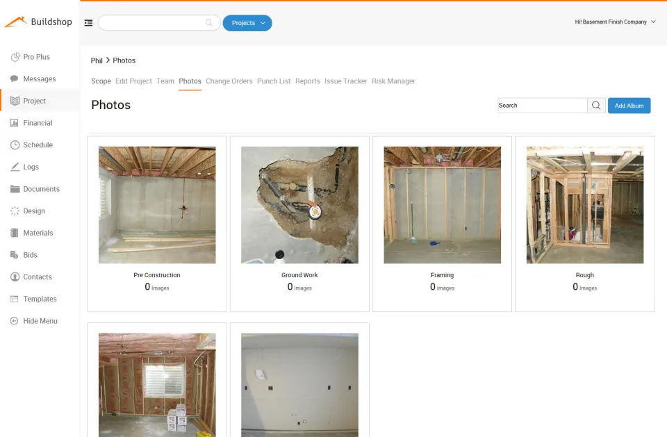
Task: Click the Messages speech bubble icon
Action: click(15, 79)
